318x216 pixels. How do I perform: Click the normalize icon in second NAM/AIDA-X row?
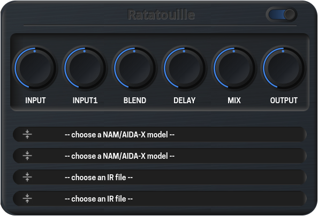coord(27,156)
